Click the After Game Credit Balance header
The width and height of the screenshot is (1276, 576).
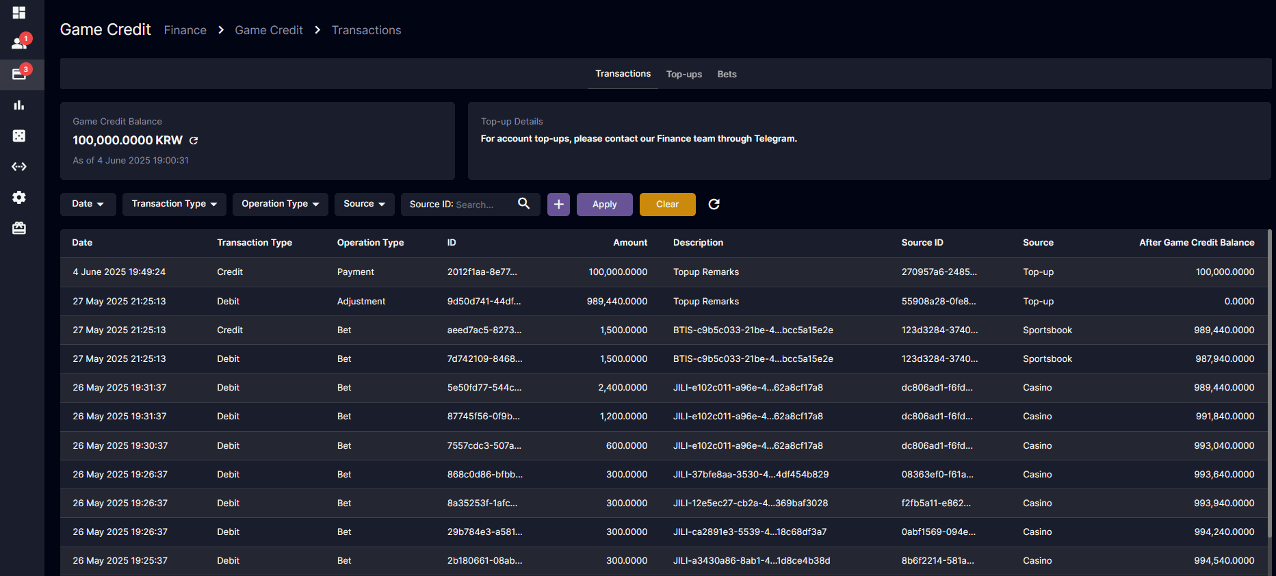click(1197, 243)
